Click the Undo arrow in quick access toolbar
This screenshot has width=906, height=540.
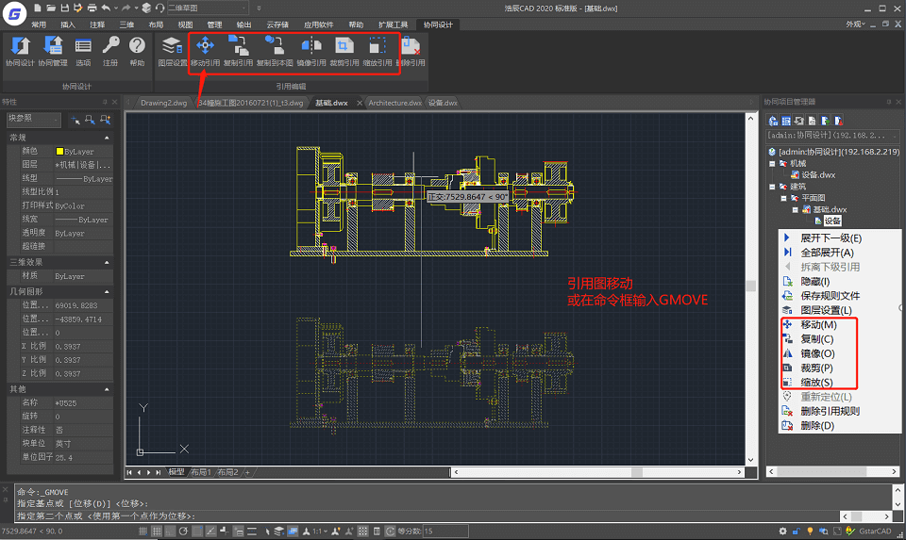click(x=106, y=8)
